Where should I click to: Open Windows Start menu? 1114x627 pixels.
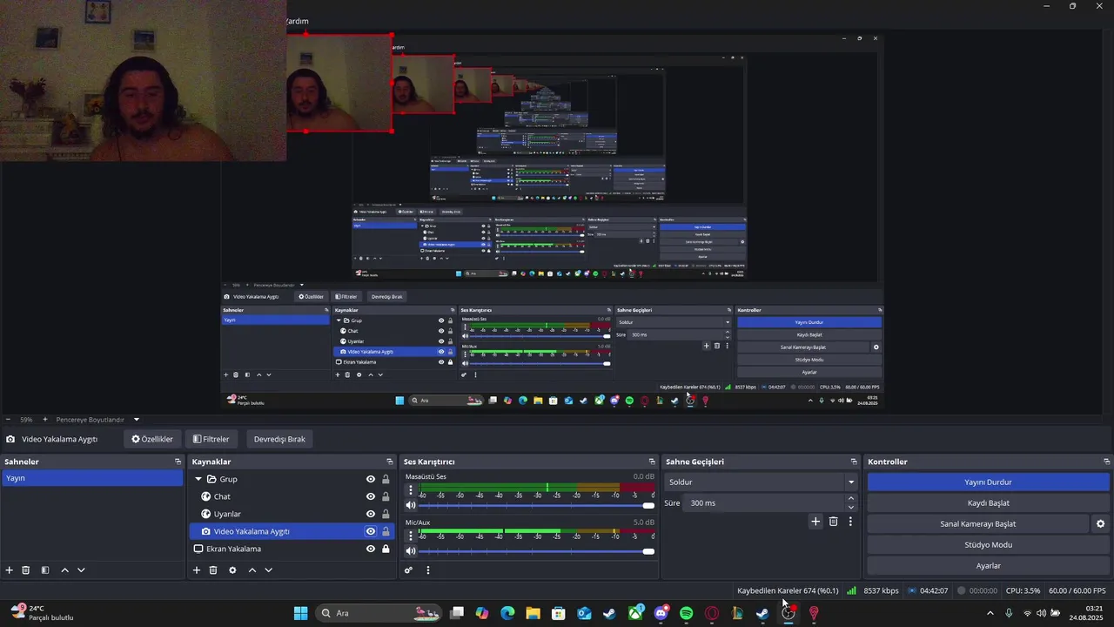300,613
